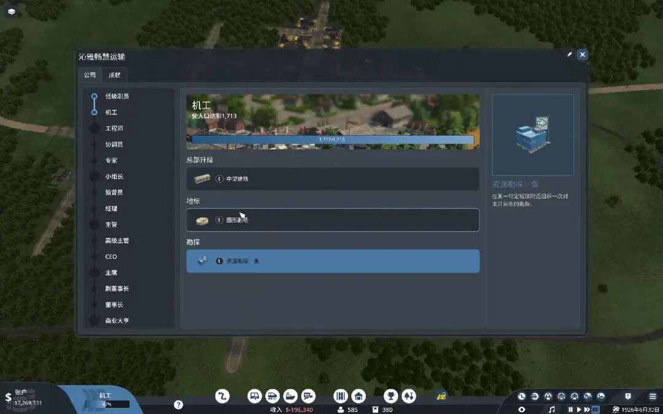This screenshot has width=663, height=414.
Task: Open the map layers icon at top-left
Action: (12, 12)
